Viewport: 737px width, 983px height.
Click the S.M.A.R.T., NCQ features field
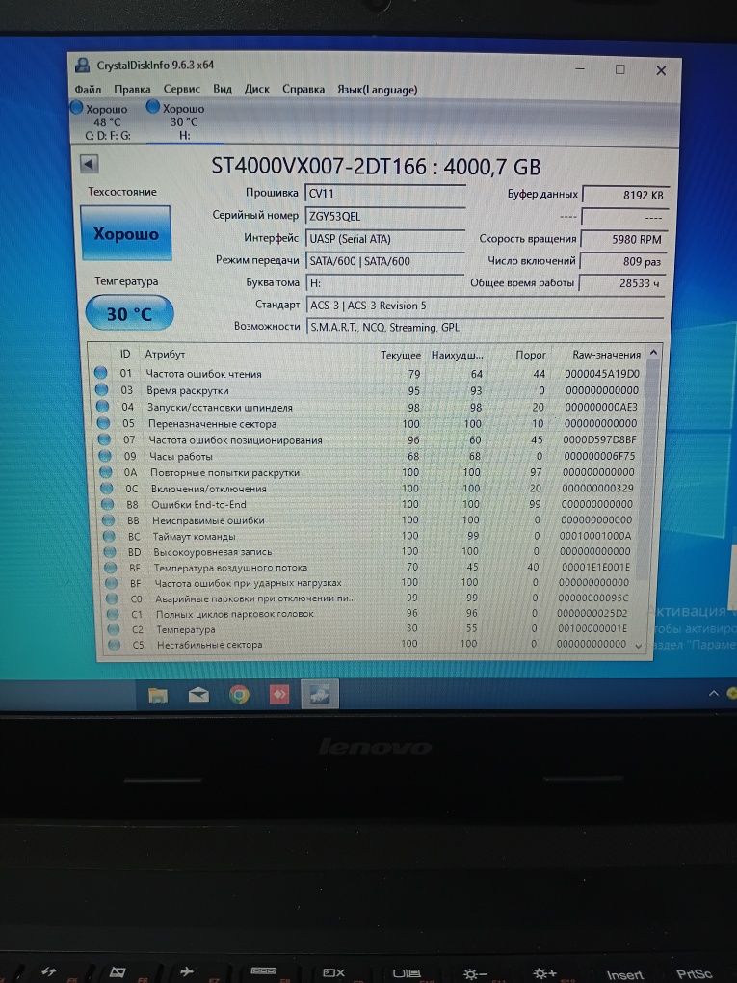point(485,328)
